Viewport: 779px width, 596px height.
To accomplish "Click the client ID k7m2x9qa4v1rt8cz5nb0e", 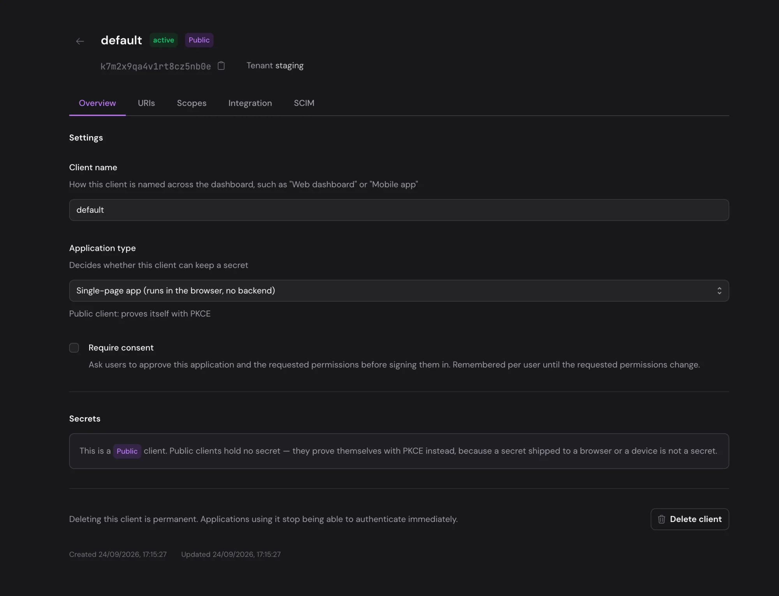I will [x=156, y=66].
